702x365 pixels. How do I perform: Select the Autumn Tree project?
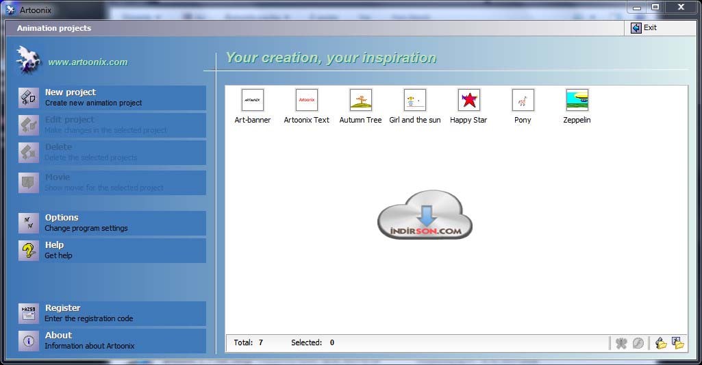360,107
